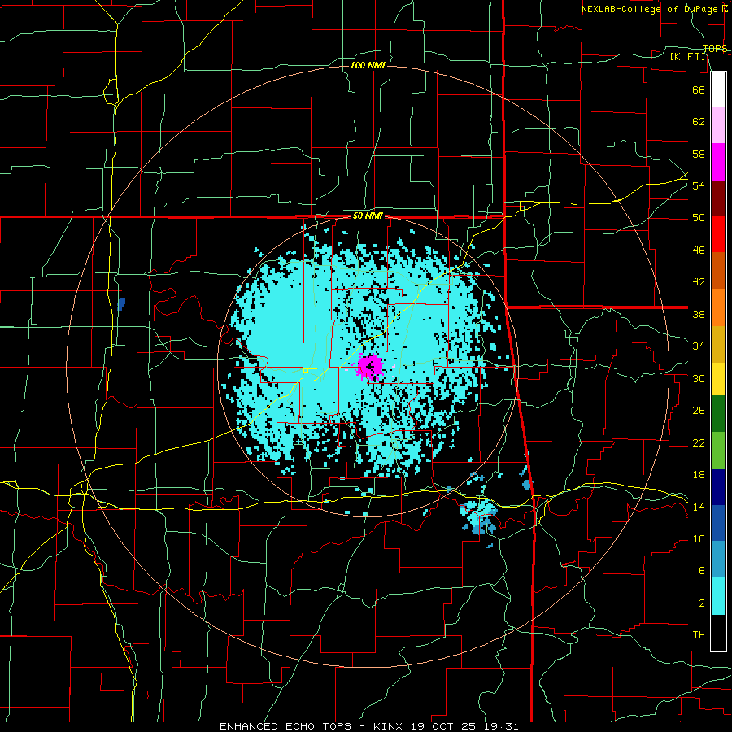732x732 pixels.
Task: Click the legend value "42"
Action: pyautogui.click(x=699, y=282)
